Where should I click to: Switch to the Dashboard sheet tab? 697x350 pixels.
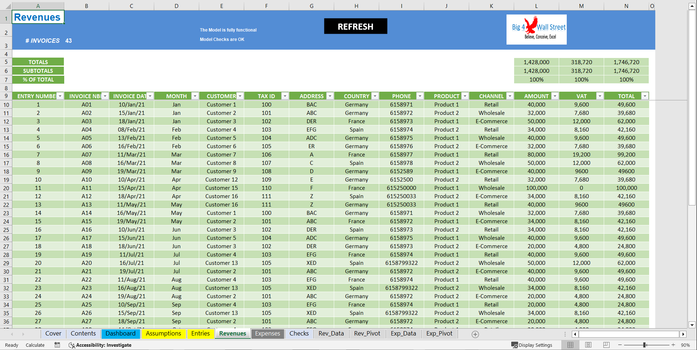click(121, 334)
